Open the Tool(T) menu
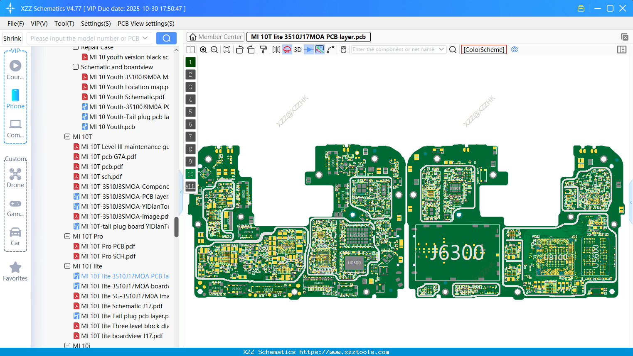Viewport: 633px width, 356px height. 64,24
